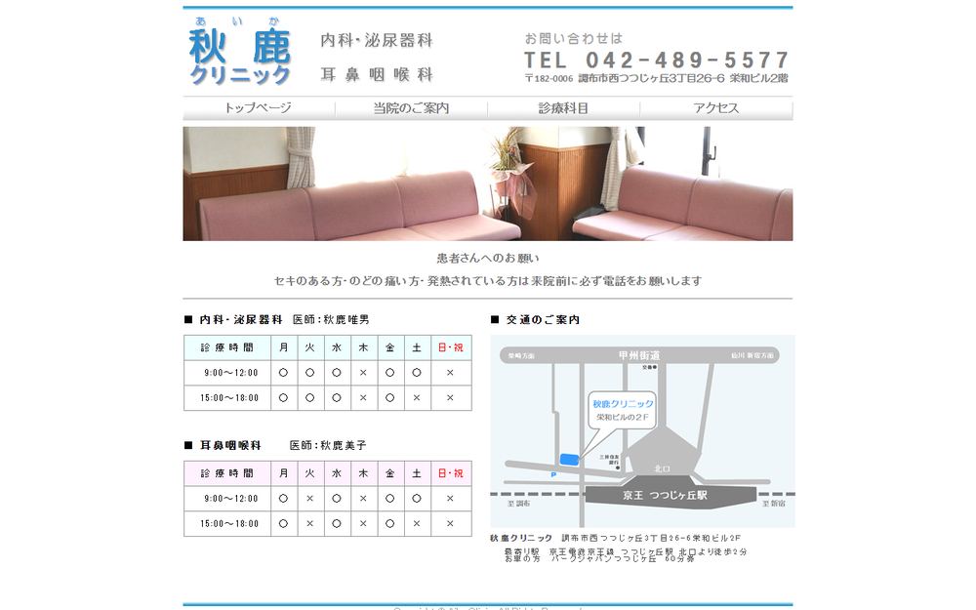Click 15:00～18:00 row in the 内科 table
The image size is (976, 610).
coord(327,398)
